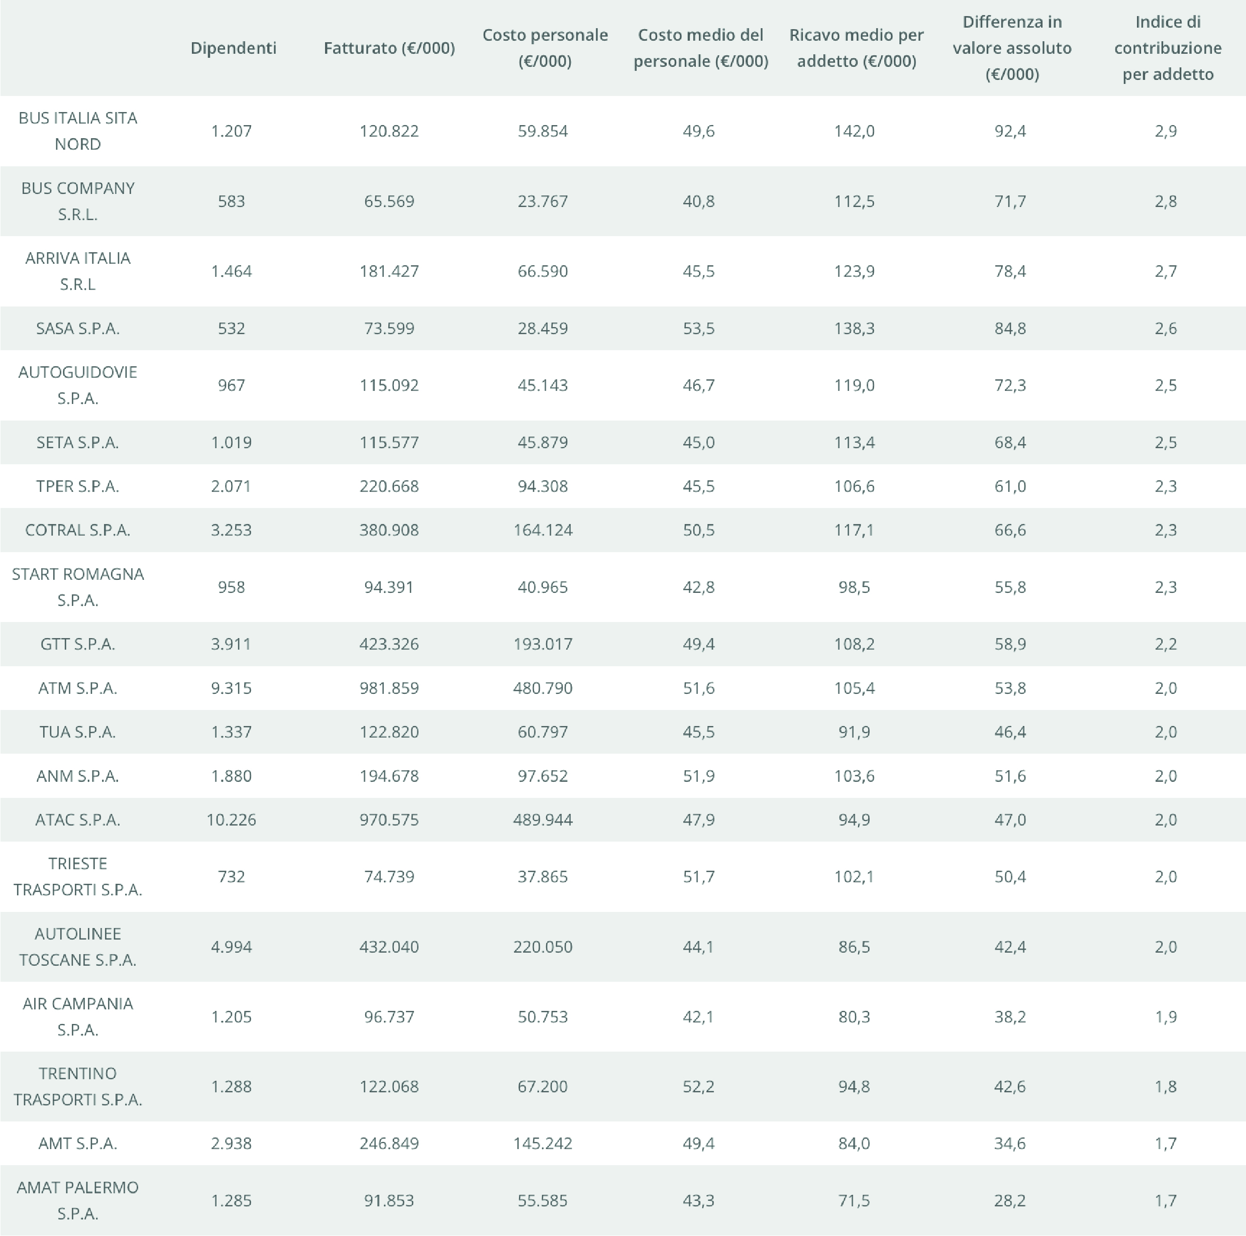The image size is (1246, 1236).
Task: Select the AMAT PALERMO S.P.A. row label
Action: [77, 1200]
